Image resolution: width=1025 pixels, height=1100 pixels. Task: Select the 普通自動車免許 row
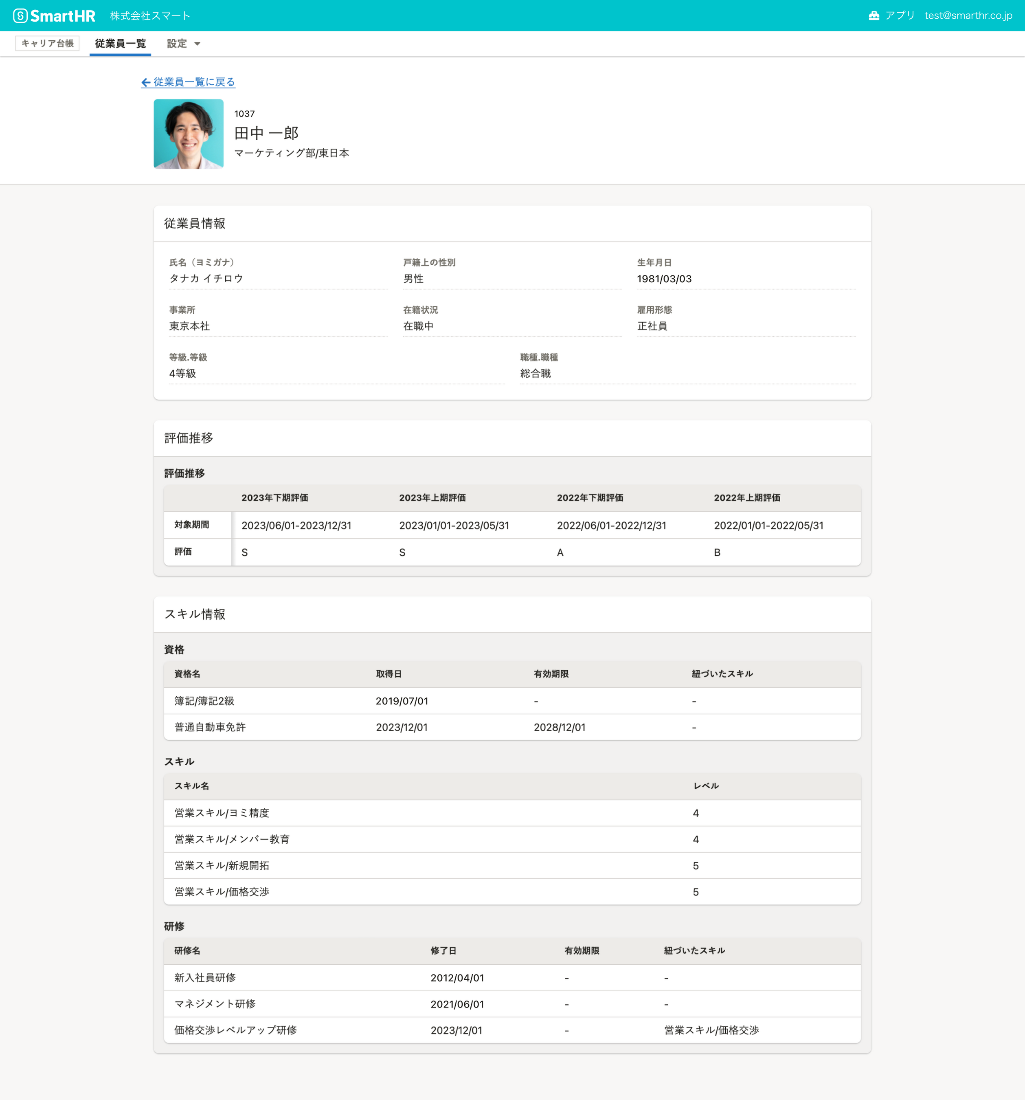210,727
